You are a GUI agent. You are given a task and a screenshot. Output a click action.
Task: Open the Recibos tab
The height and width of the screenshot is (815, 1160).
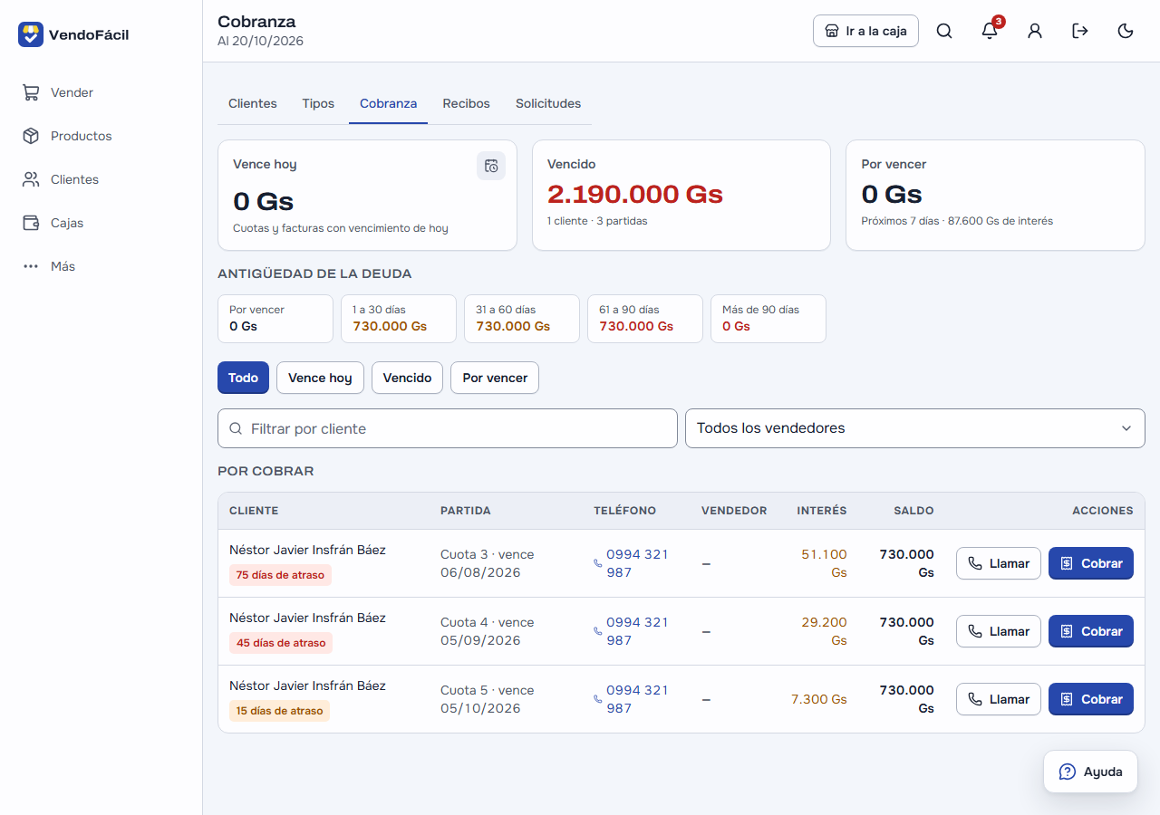click(x=466, y=103)
